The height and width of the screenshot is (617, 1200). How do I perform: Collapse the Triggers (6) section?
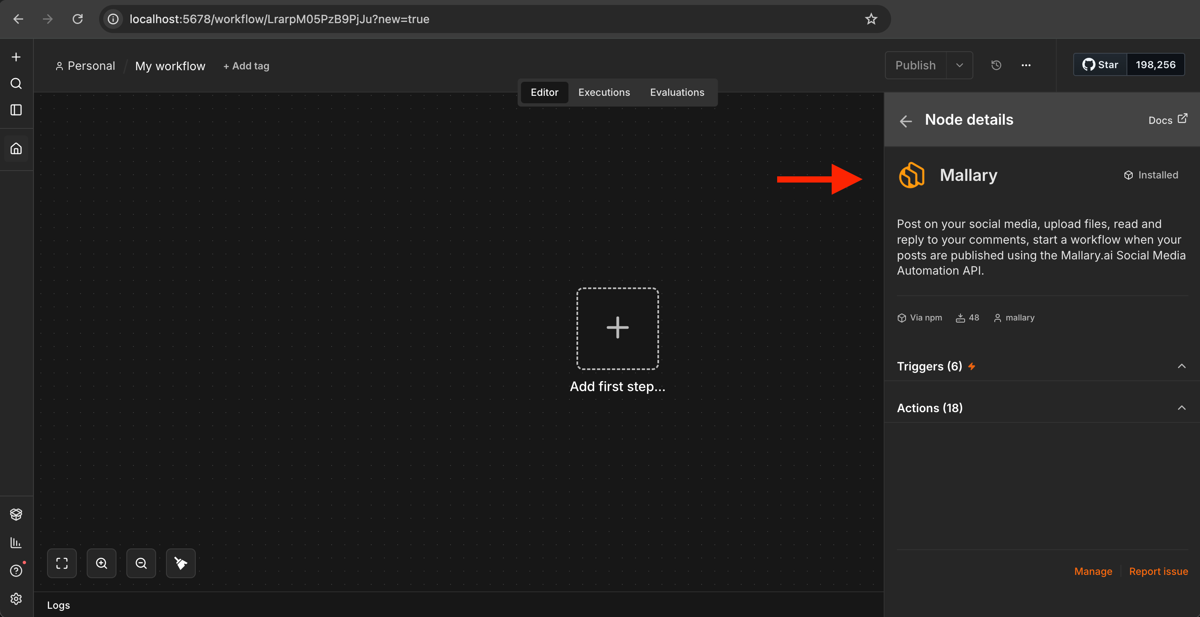coord(1181,366)
